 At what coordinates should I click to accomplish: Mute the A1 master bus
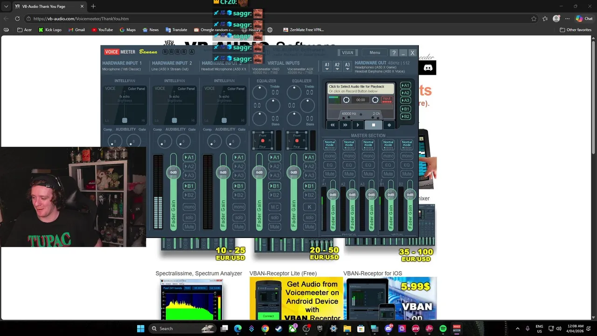[x=330, y=174]
